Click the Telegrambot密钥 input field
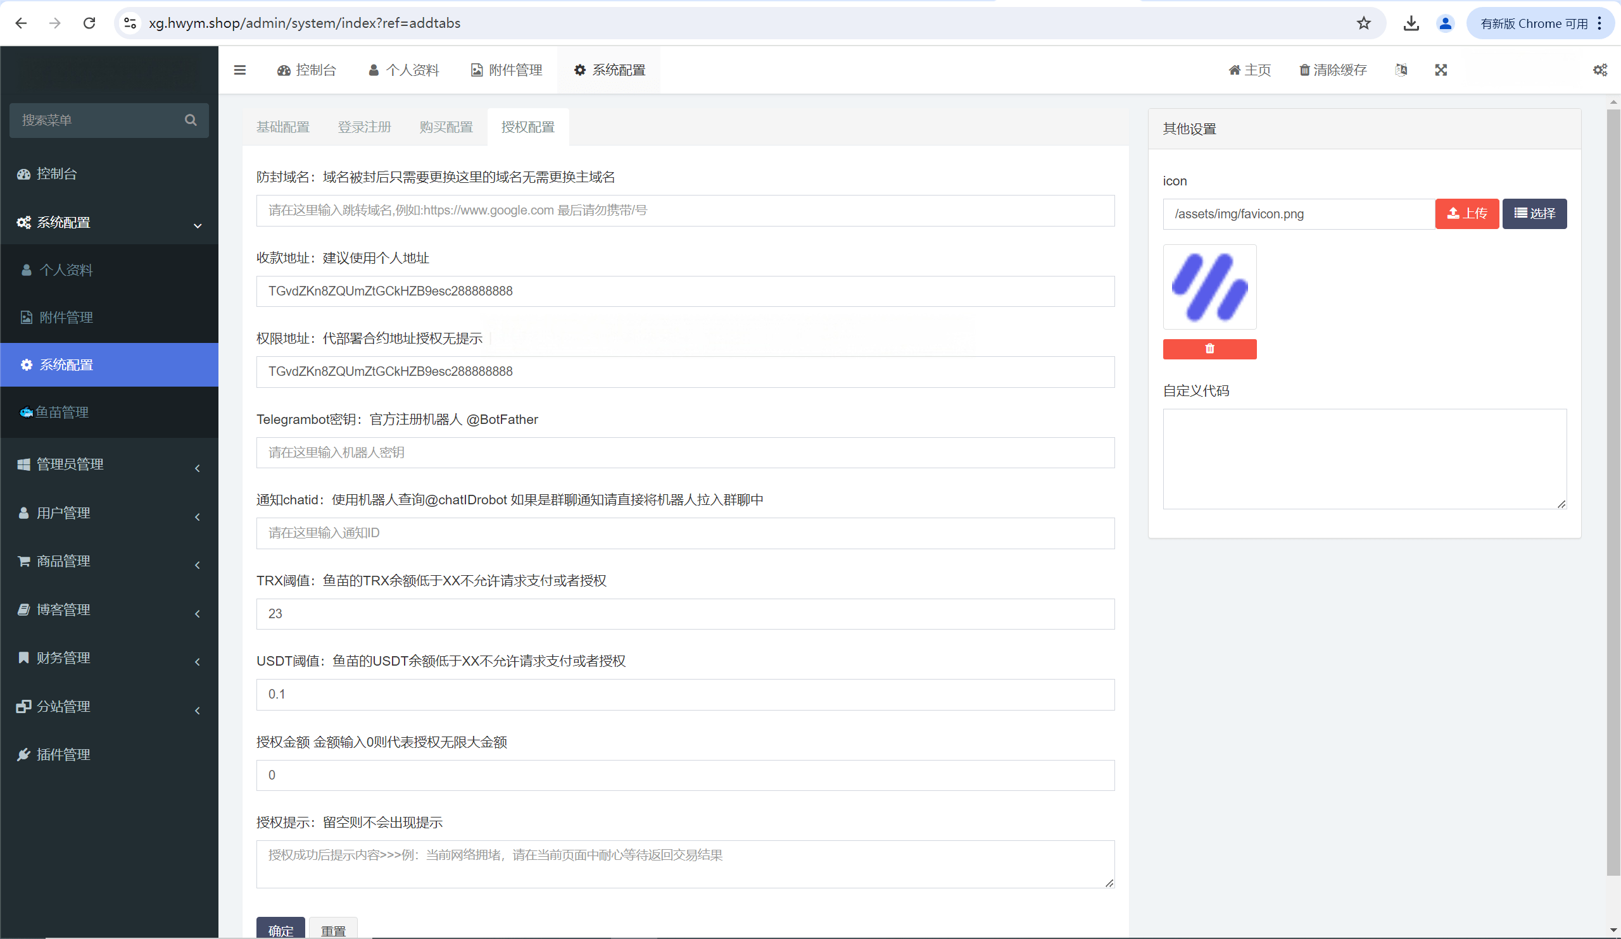 click(x=685, y=453)
